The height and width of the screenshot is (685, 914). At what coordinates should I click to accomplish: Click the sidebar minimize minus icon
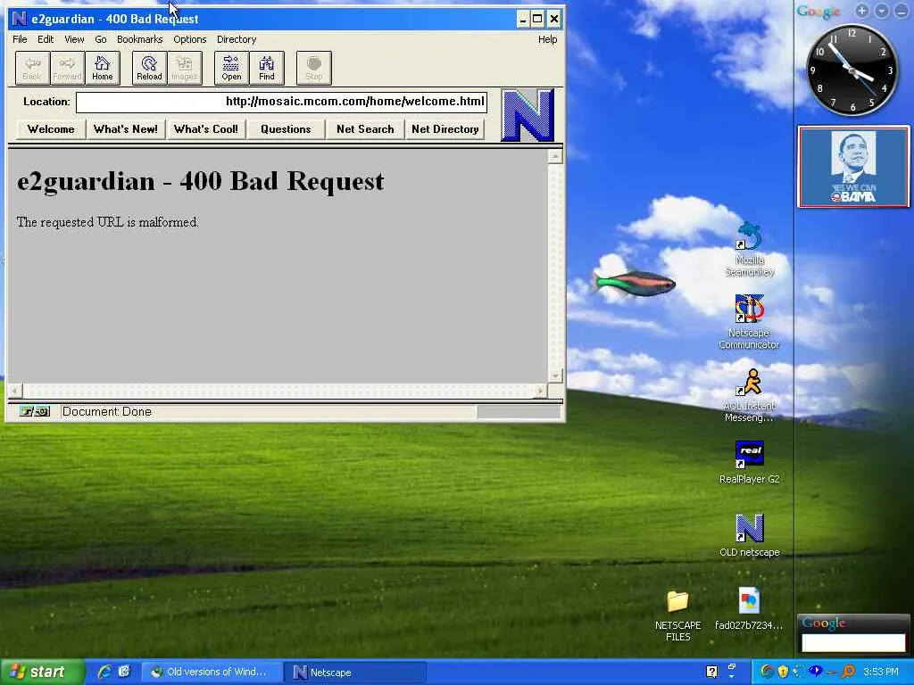point(902,11)
